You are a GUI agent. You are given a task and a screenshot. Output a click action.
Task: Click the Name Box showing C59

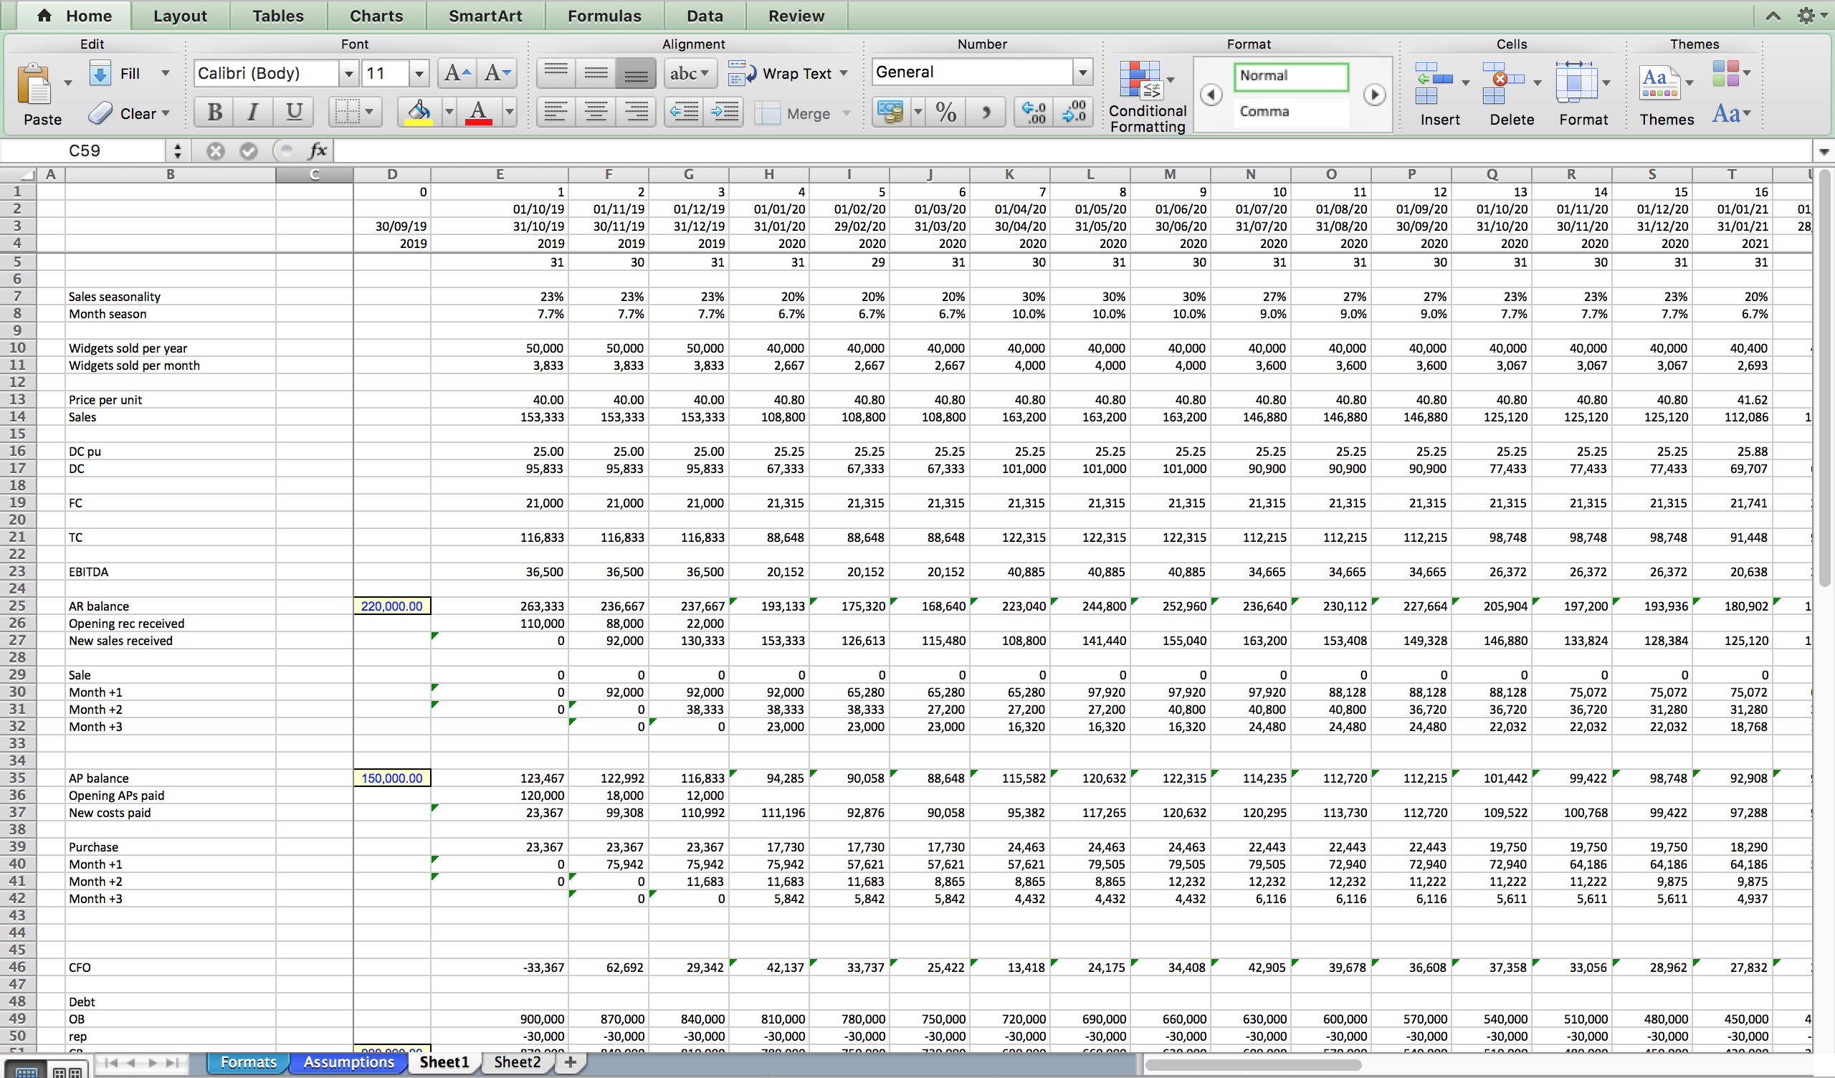click(x=84, y=151)
